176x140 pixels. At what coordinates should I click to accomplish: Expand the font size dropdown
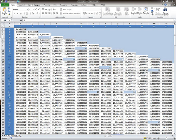pos(33,10)
